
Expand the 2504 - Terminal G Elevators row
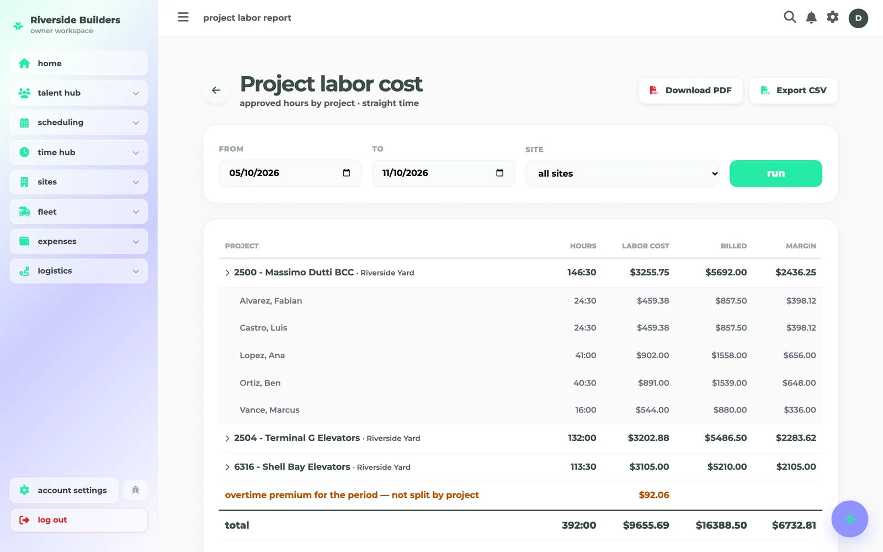227,438
